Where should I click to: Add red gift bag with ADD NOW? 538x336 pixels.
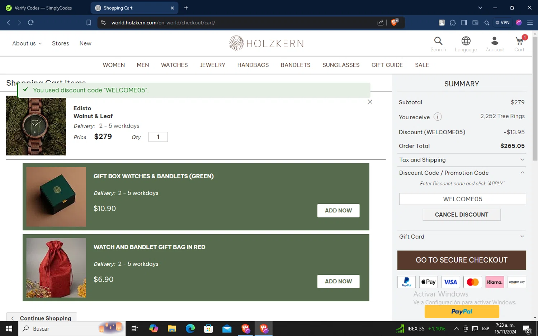tap(338, 282)
